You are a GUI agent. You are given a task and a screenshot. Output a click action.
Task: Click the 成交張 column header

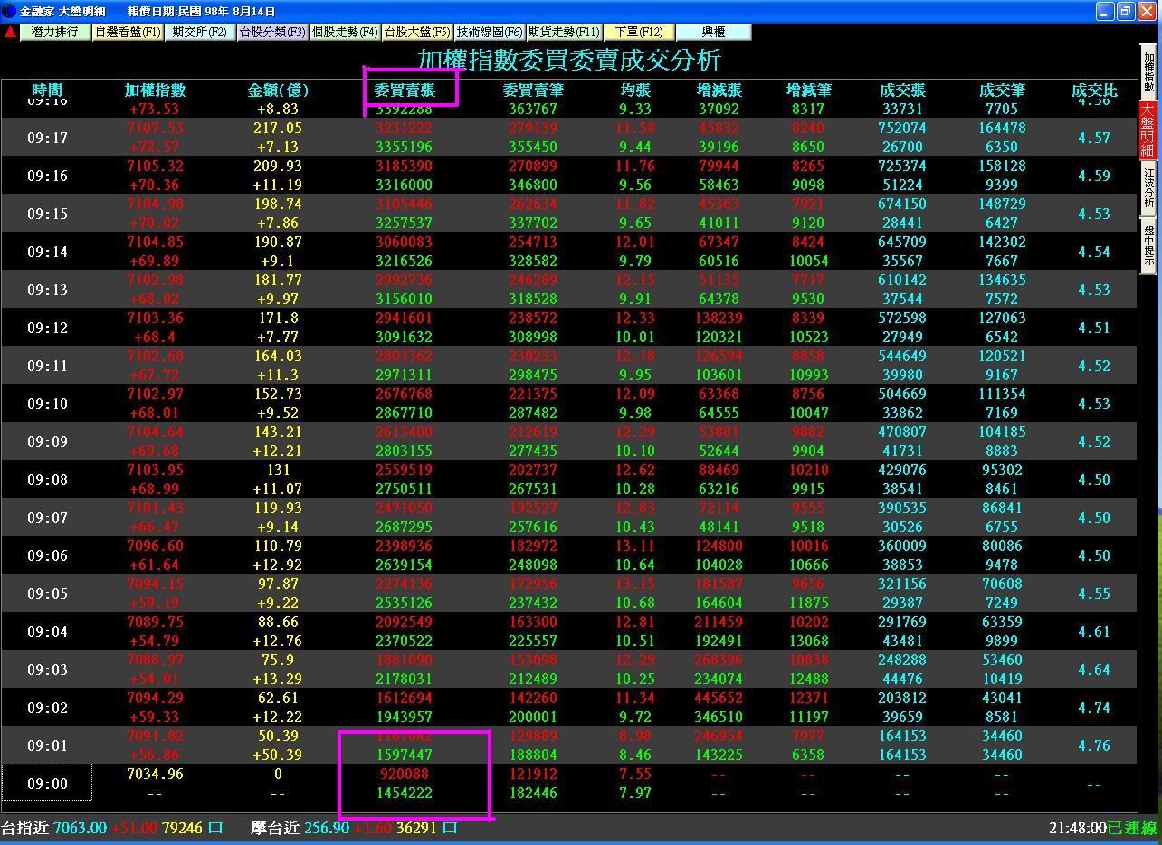point(902,90)
